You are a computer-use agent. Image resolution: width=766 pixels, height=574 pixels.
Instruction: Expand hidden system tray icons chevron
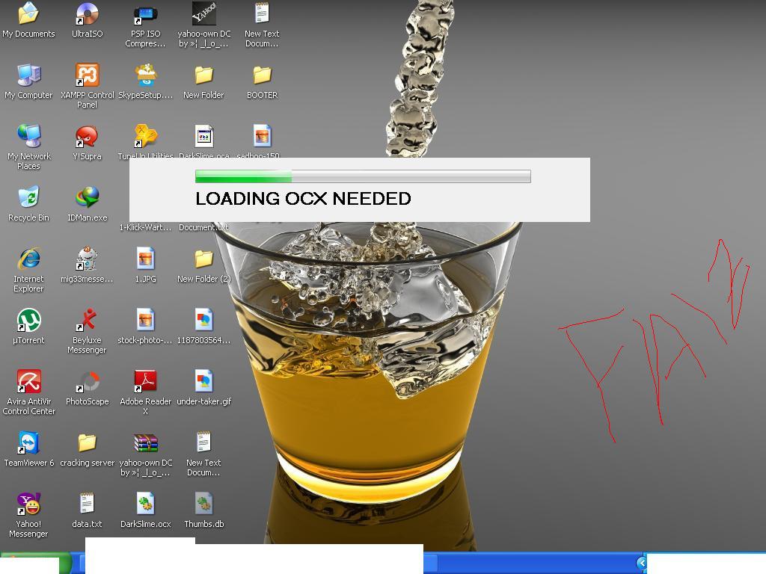[x=641, y=564]
